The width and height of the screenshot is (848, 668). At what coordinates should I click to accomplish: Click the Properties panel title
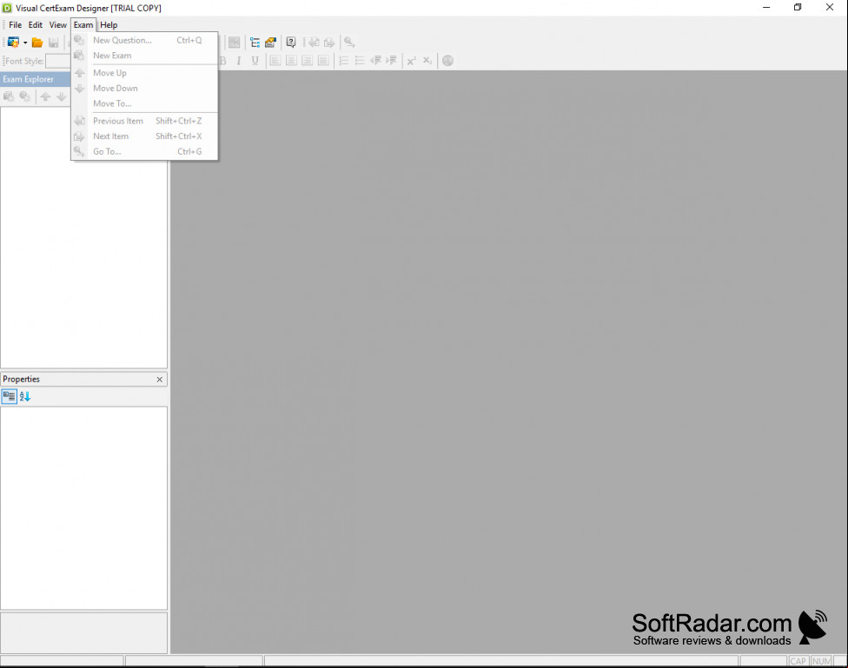[21, 379]
